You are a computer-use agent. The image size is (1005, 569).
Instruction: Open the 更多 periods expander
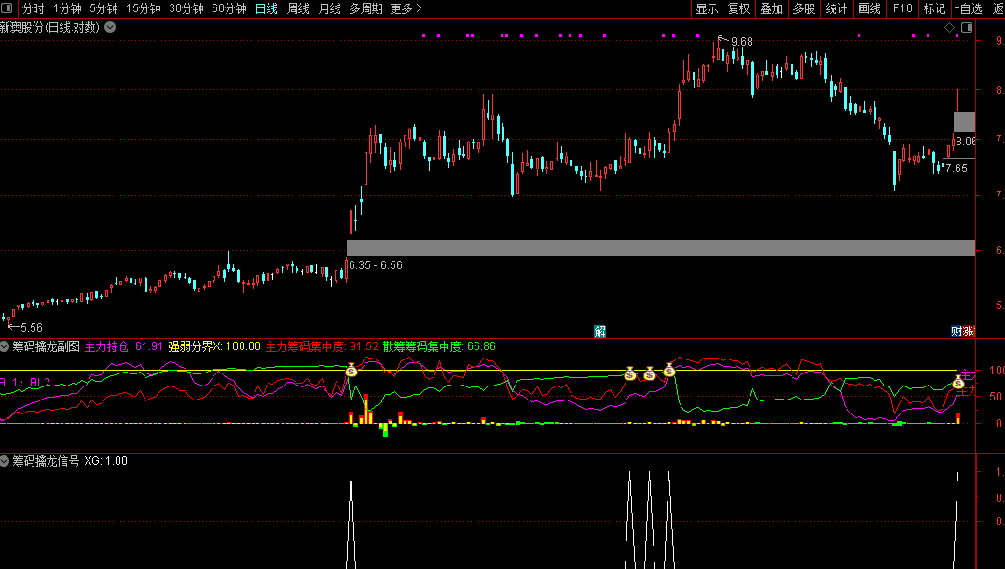point(406,9)
